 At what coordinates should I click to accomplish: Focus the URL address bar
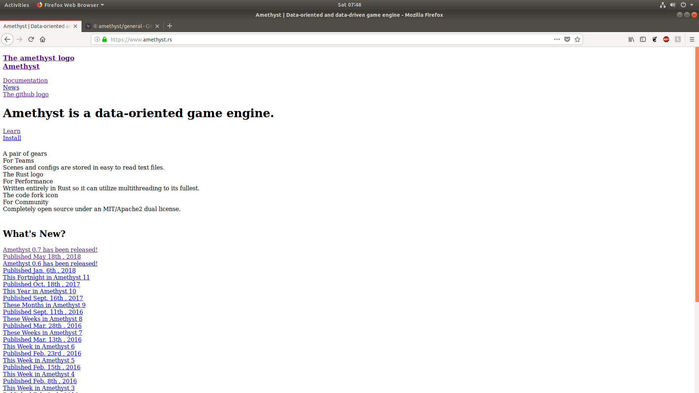pyautogui.click(x=328, y=39)
